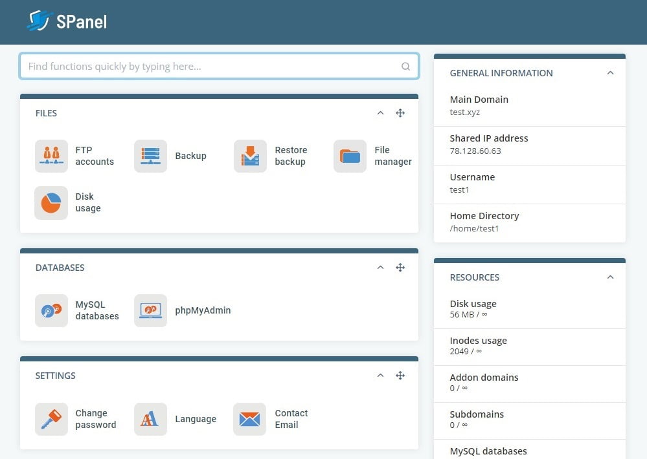Image resolution: width=647 pixels, height=459 pixels.
Task: Open the Language settings icon
Action: pyautogui.click(x=151, y=419)
